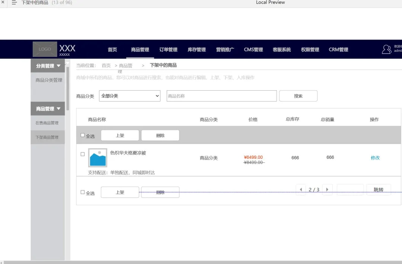Tick the bottom 全选 checkbox
The height and width of the screenshot is (264, 402).
[83, 192]
